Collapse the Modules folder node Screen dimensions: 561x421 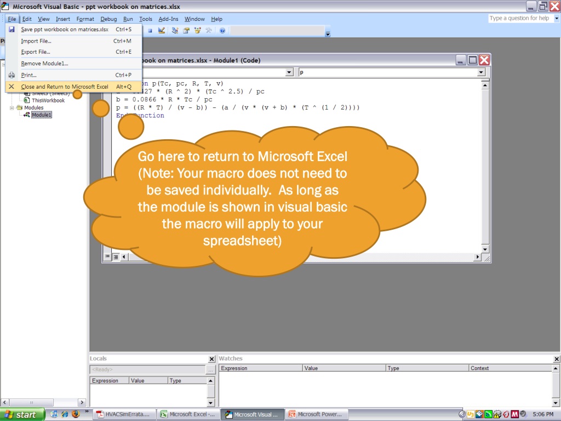pos(12,107)
